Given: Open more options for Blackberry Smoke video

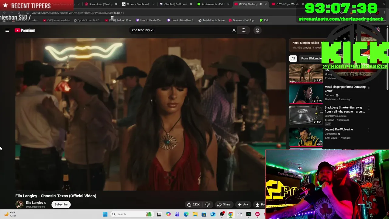Looking at the screenshot, I should point(369,108).
